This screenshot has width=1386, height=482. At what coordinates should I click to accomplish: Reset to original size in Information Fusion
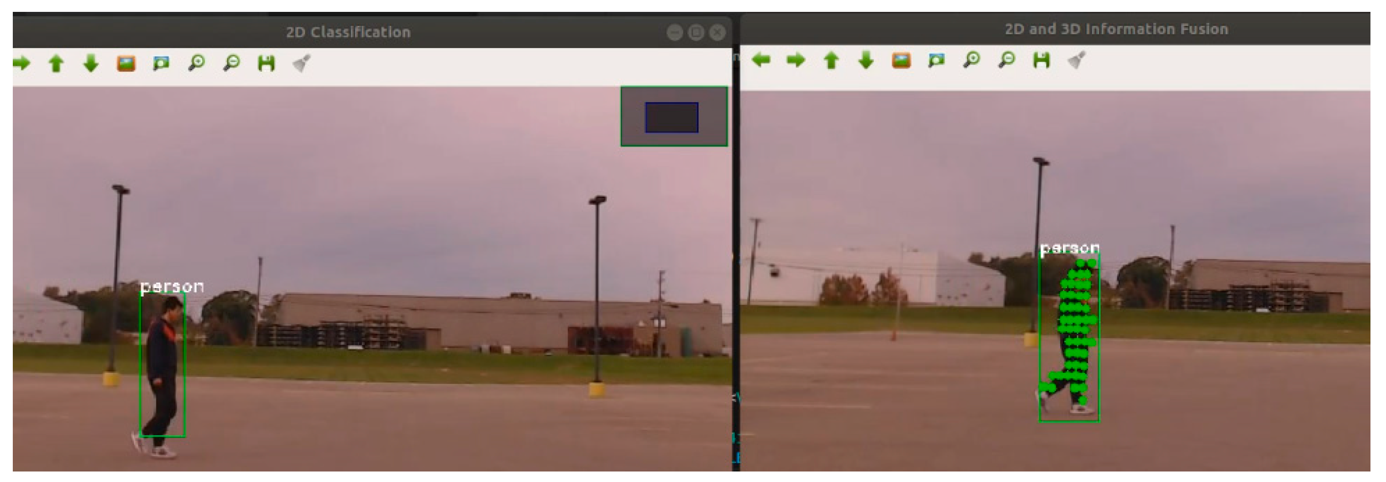(x=901, y=60)
